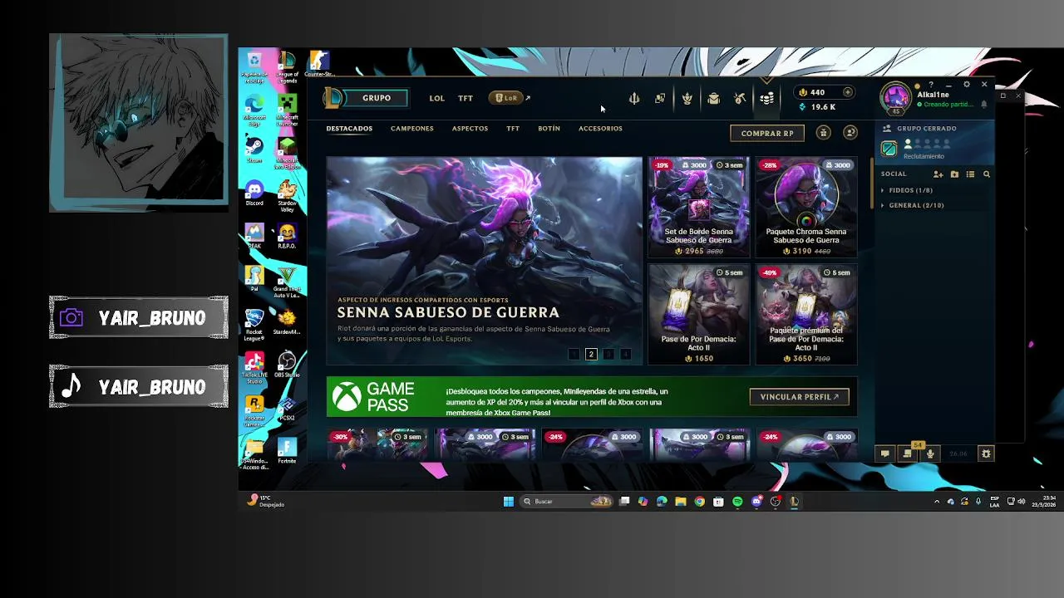Open the account purchases icon beside gift

click(x=850, y=133)
